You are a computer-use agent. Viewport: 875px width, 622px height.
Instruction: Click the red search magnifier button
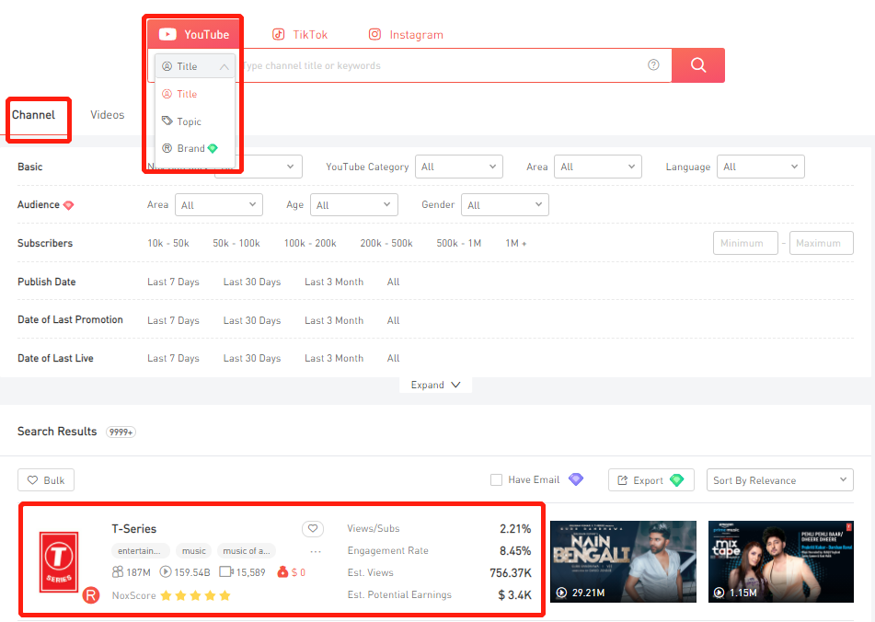697,65
